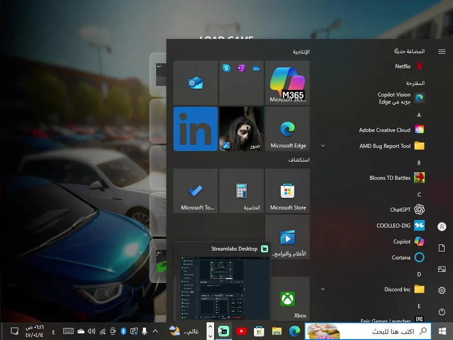Click the Skype icon in Office folder tile

(x=226, y=68)
